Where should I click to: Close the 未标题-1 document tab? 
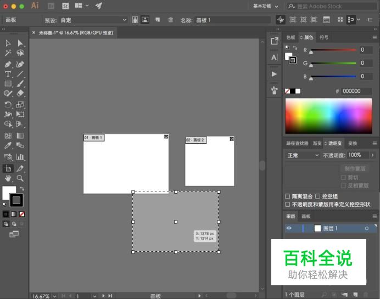point(33,33)
